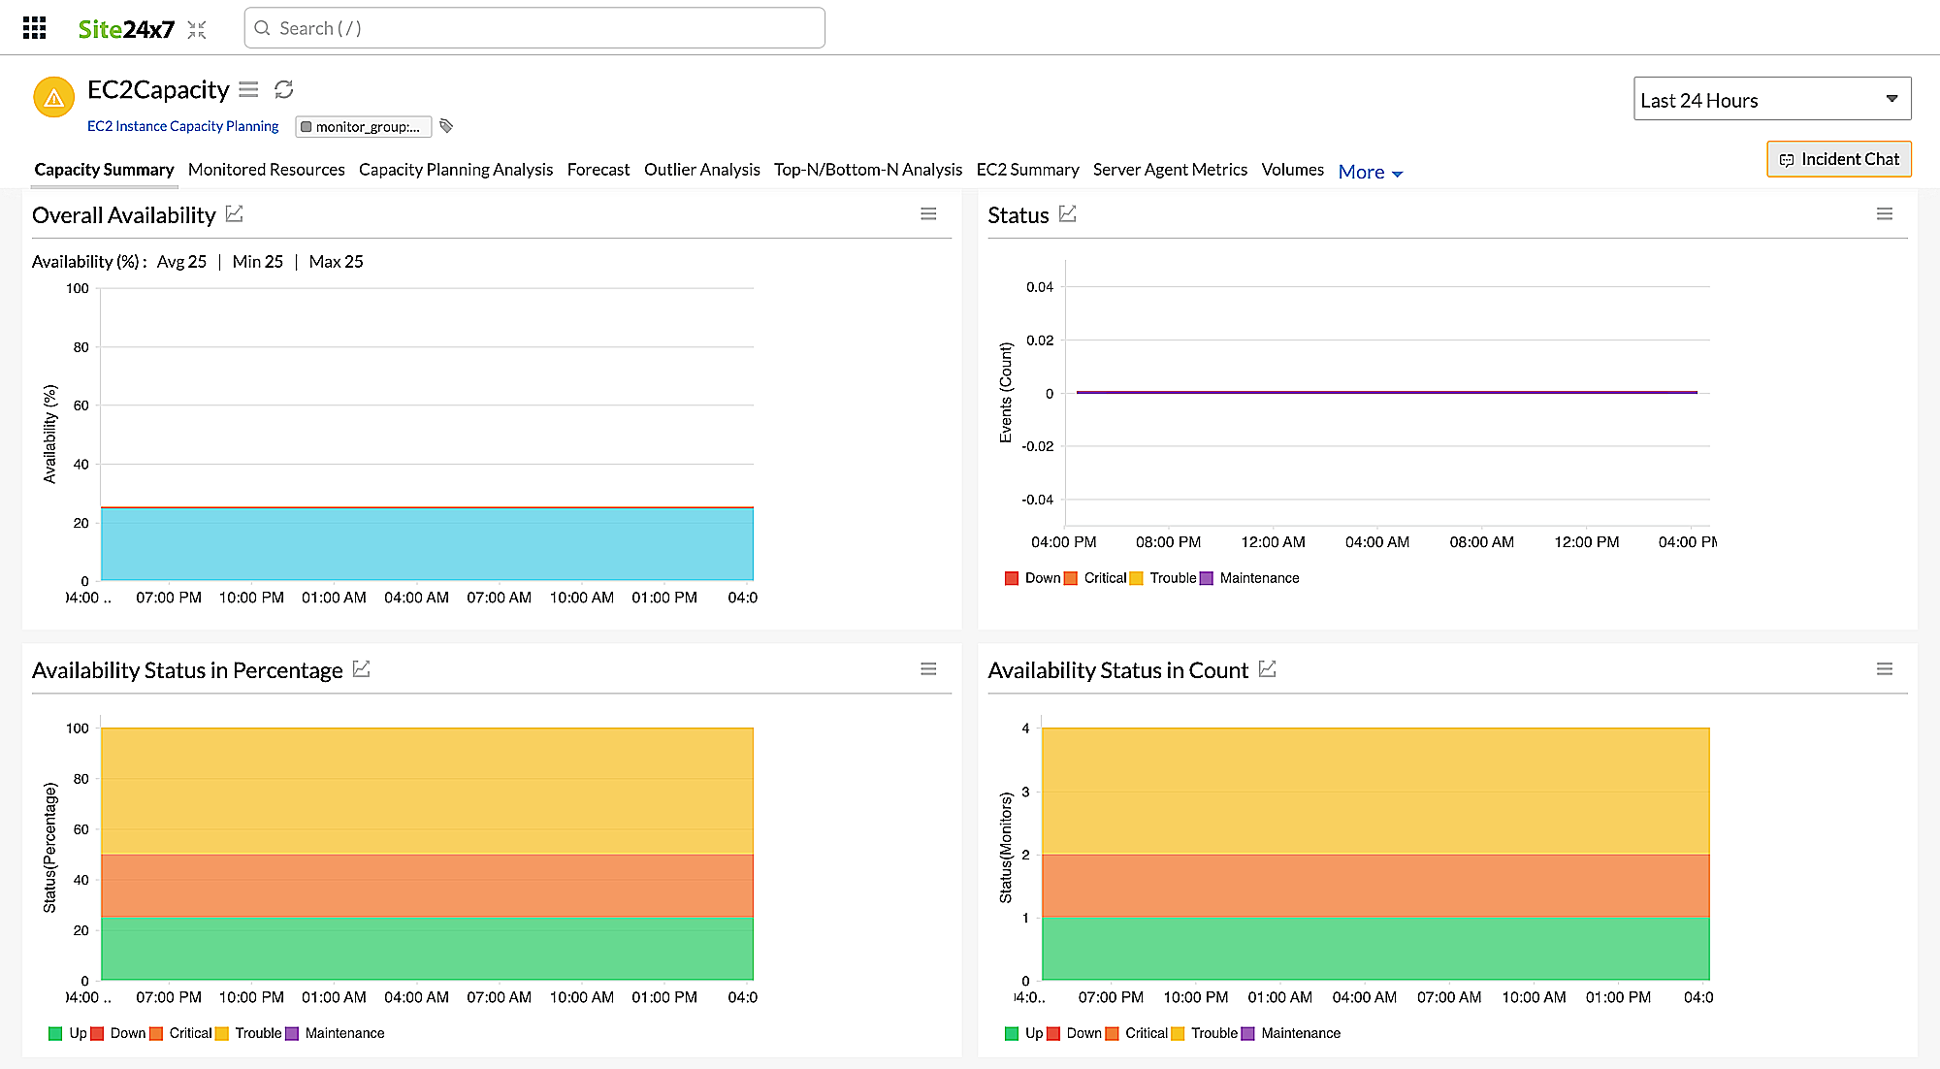Open Incident Chat
The height and width of the screenshot is (1069, 1940).
[1838, 158]
